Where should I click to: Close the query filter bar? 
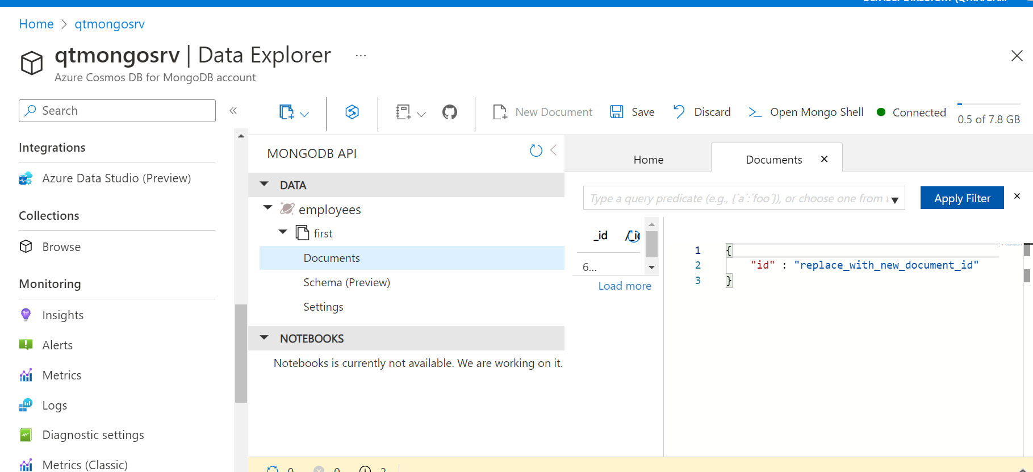click(x=1017, y=196)
